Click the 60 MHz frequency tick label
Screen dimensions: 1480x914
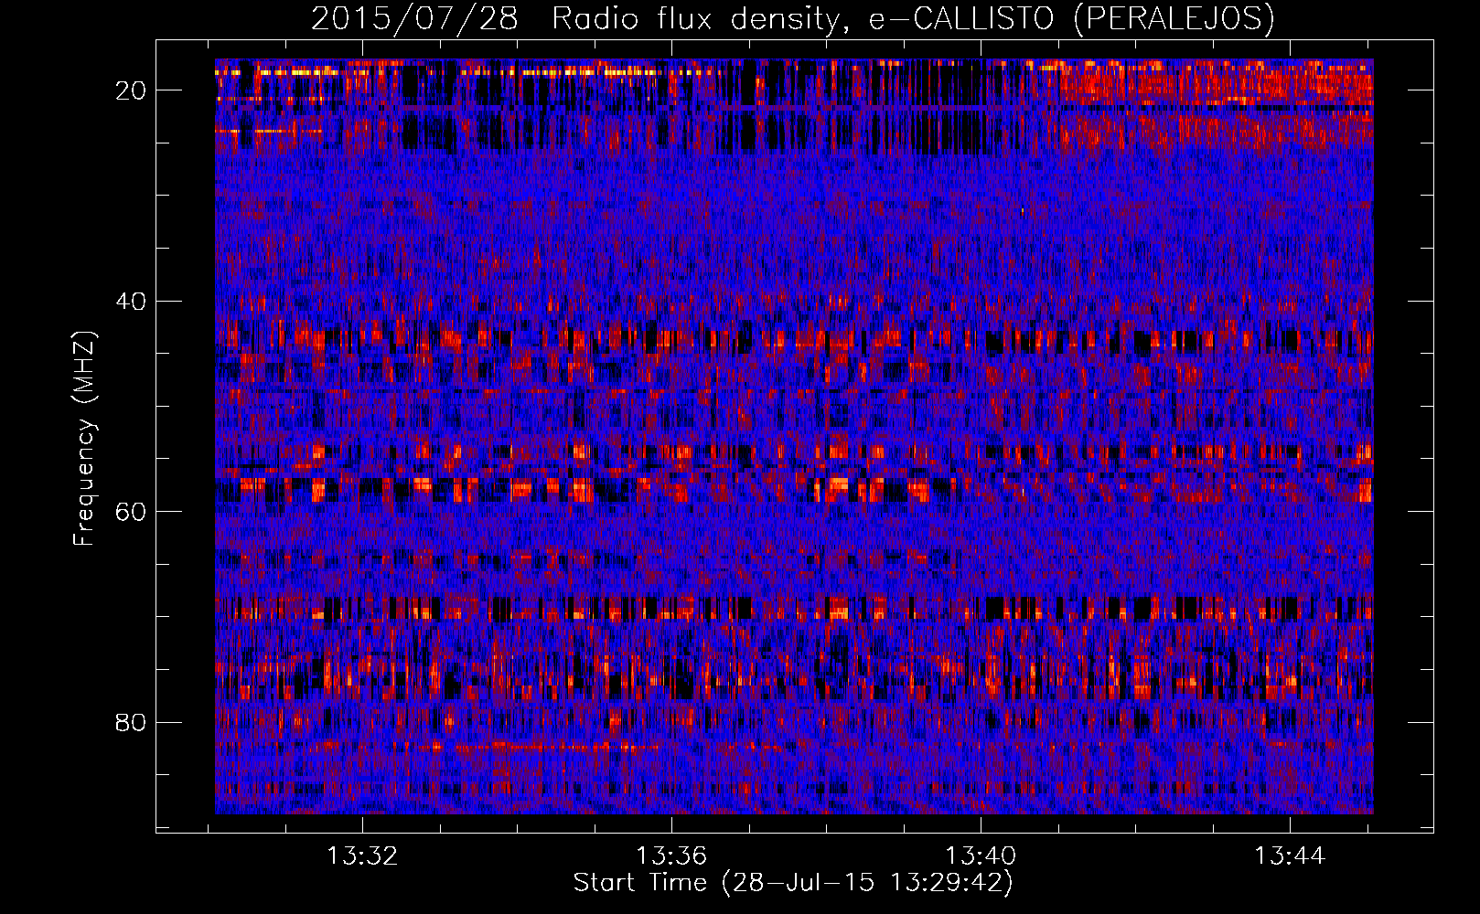pyautogui.click(x=131, y=511)
